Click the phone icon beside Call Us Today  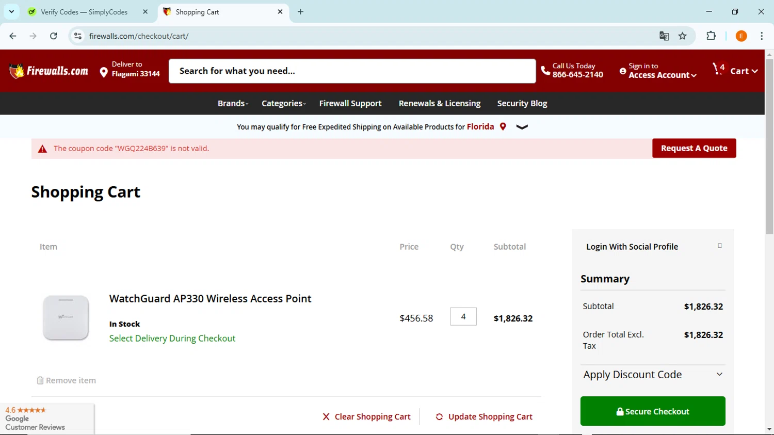(545, 71)
